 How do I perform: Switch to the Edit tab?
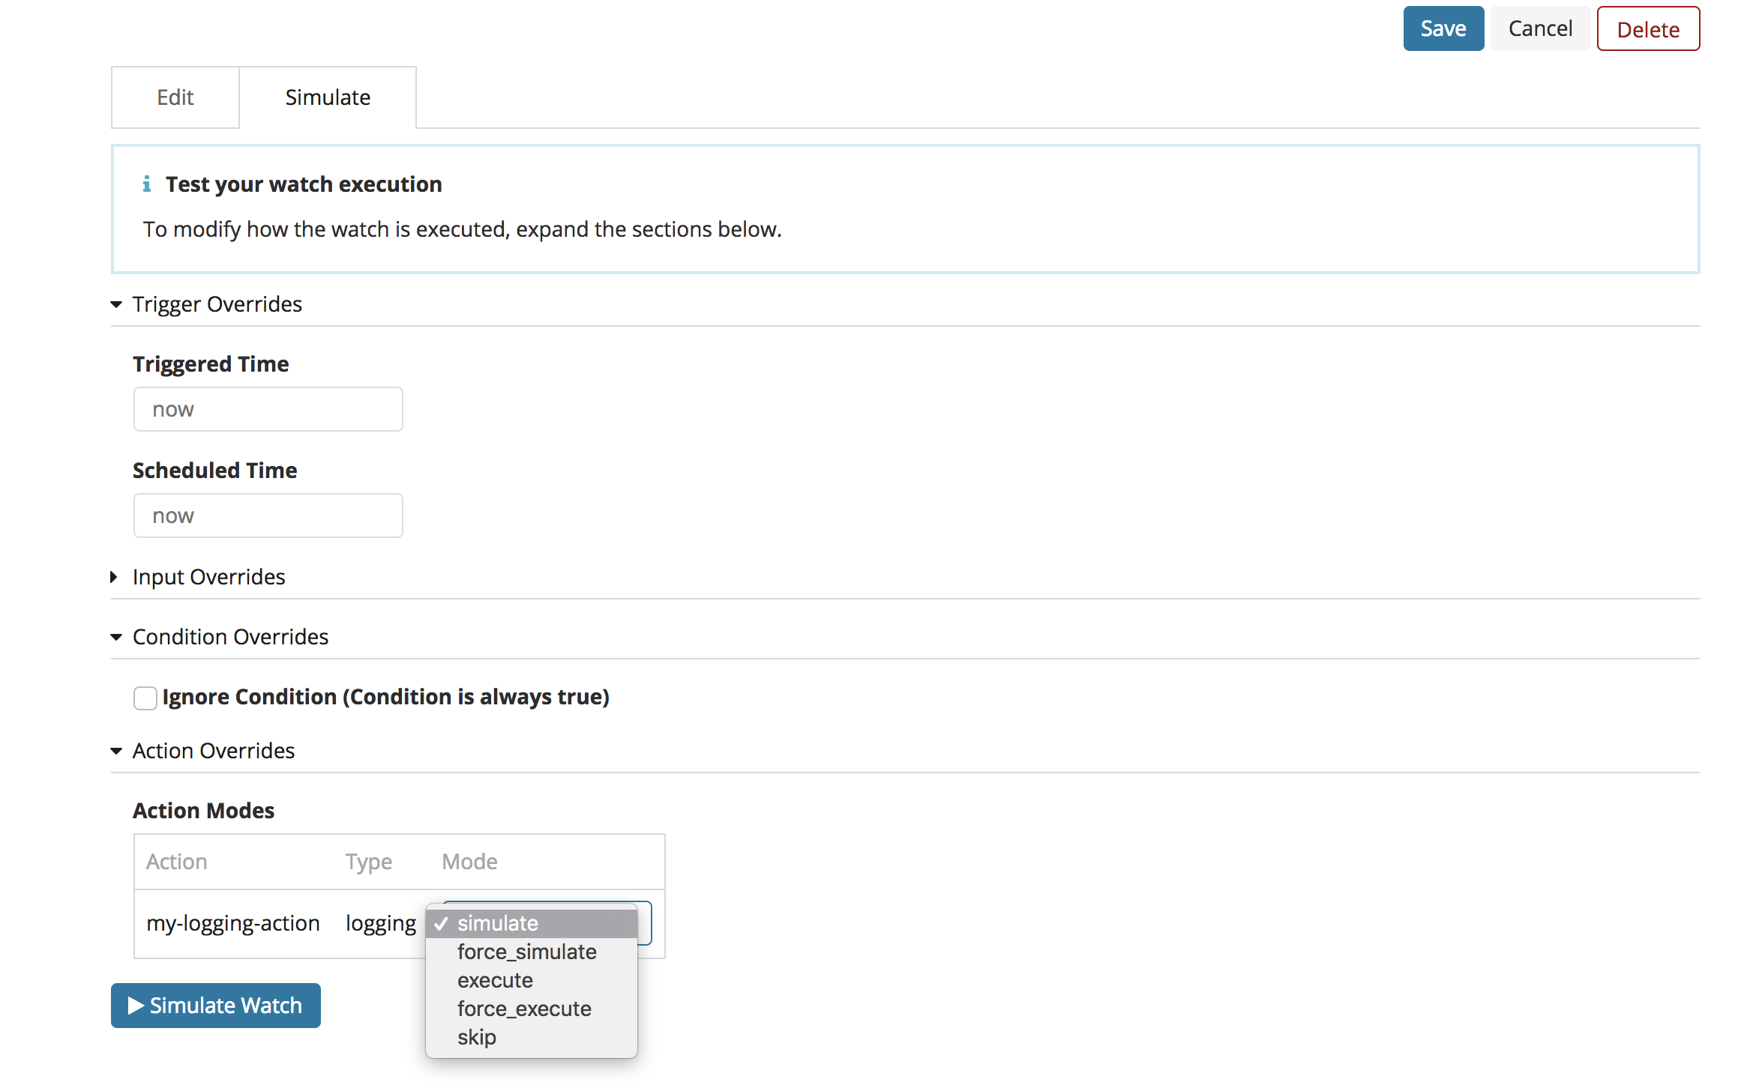click(x=175, y=97)
